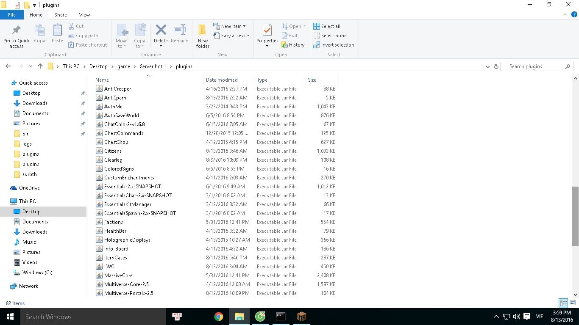Expand the address bar history dropdown
The width and height of the screenshot is (579, 325).
[x=487, y=66]
